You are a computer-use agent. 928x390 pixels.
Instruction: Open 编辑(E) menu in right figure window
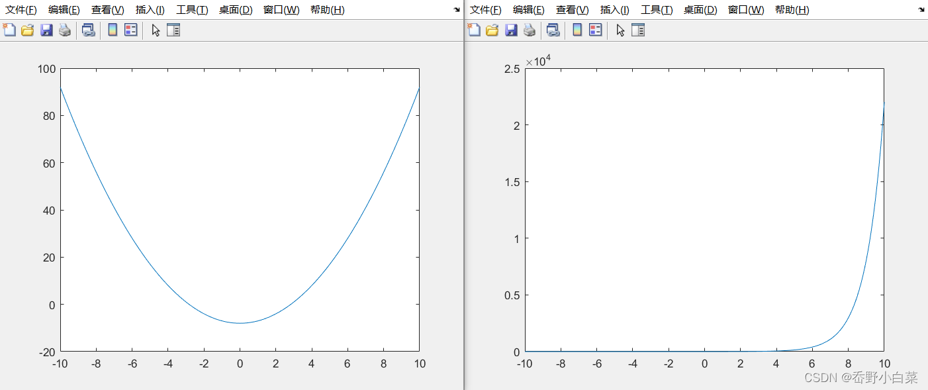pyautogui.click(x=529, y=10)
